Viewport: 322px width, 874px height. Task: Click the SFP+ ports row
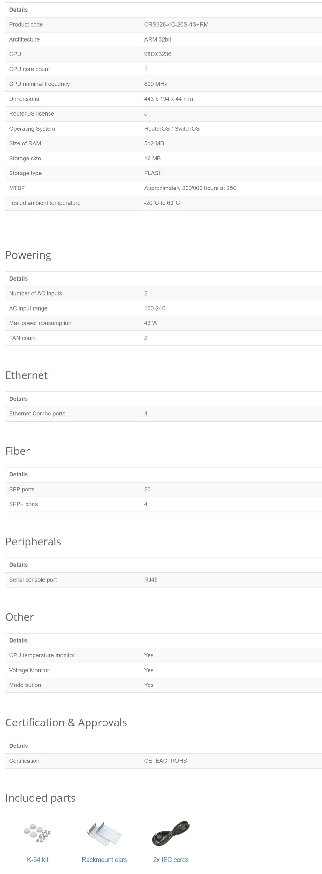[164, 504]
